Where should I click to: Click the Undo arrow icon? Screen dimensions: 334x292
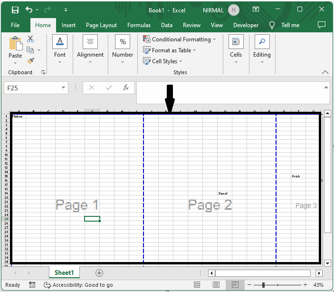pos(29,10)
